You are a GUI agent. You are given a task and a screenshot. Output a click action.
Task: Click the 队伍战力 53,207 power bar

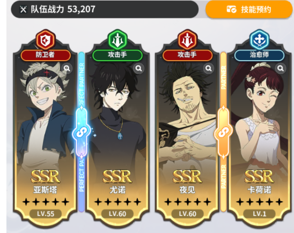(x=105, y=9)
